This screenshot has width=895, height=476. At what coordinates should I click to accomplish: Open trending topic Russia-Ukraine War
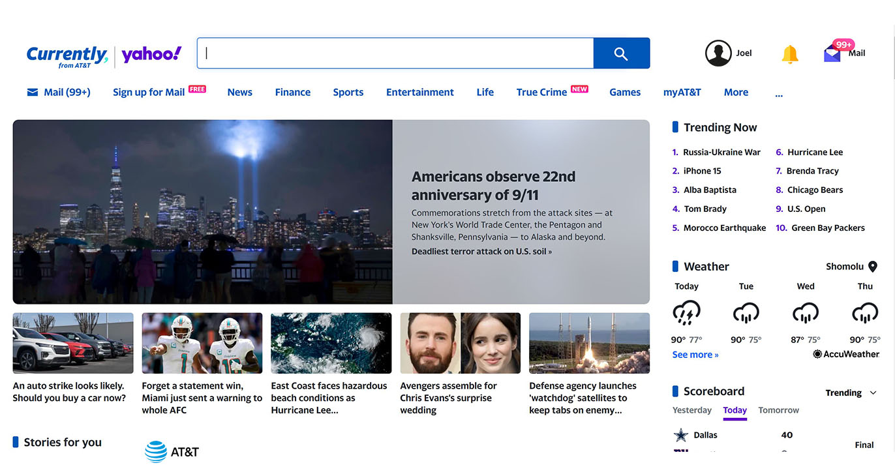coord(721,152)
